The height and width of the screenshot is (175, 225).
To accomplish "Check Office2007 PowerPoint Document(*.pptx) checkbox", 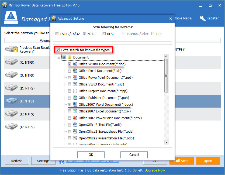I will tap(69, 118).
